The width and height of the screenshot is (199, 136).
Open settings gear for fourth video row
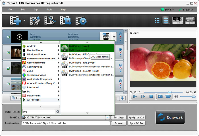click(121, 81)
